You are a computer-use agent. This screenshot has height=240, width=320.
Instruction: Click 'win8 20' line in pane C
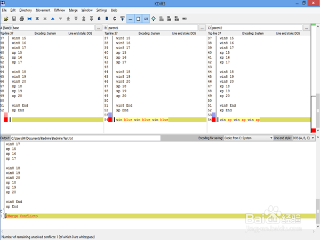(x=227, y=82)
